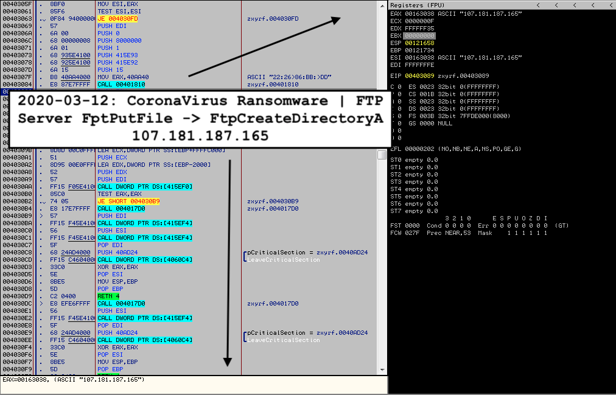Image resolution: width=616 pixels, height=395 pixels.
Task: Select the RETN 4 instruction at 004030D9
Action: point(108,296)
